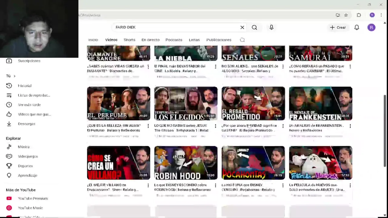Open the En directo tab

(150, 40)
